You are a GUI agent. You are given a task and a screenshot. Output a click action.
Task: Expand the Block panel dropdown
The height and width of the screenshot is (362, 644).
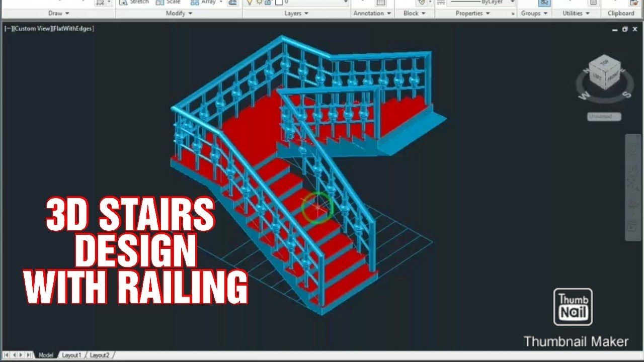tap(414, 14)
